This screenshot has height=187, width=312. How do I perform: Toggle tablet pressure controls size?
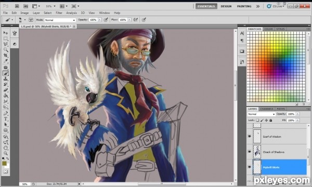coord(144,20)
